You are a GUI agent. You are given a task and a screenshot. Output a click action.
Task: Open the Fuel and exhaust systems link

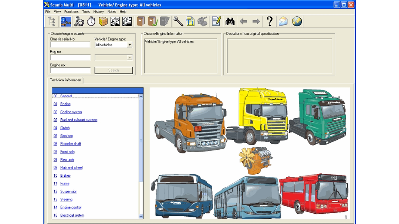coord(79,120)
